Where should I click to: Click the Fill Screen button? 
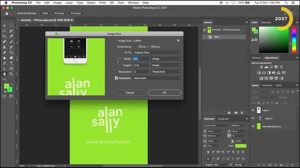(x=76, y=14)
